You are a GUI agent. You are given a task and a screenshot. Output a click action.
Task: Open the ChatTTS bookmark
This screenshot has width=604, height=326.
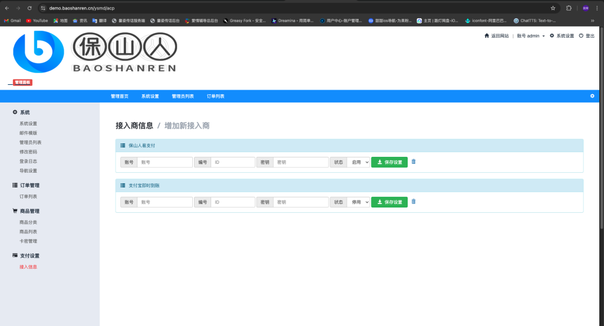point(534,21)
